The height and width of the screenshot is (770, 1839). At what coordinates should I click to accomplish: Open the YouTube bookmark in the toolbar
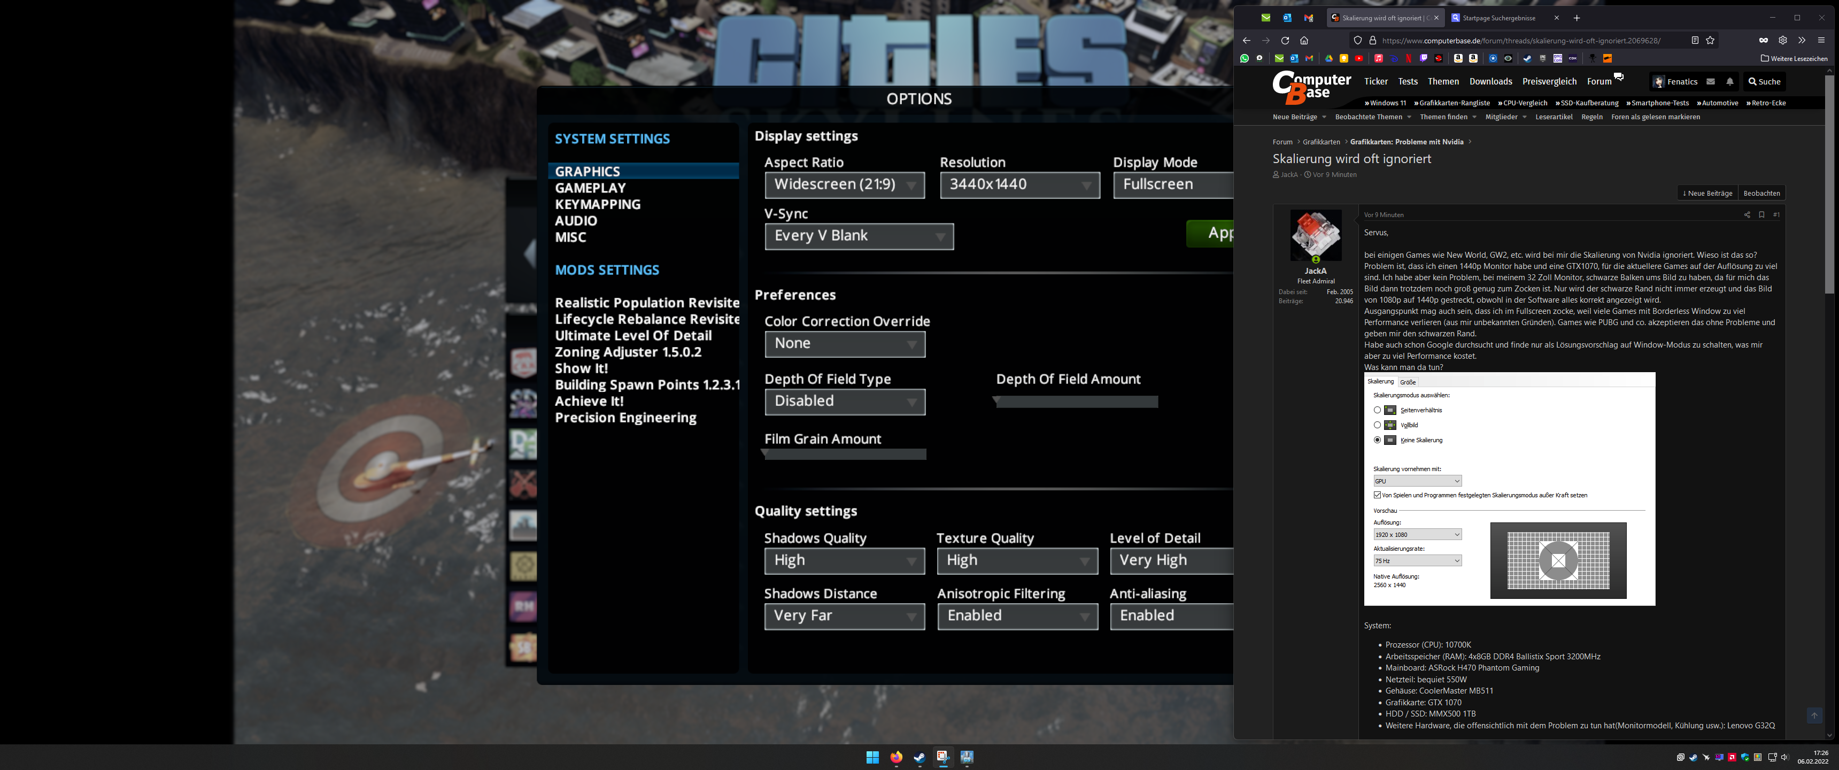pos(1359,59)
